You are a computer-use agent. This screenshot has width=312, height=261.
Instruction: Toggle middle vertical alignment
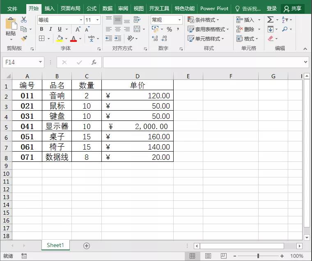[x=118, y=20]
